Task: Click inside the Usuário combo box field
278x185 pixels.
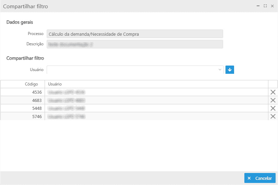Action: [132, 70]
